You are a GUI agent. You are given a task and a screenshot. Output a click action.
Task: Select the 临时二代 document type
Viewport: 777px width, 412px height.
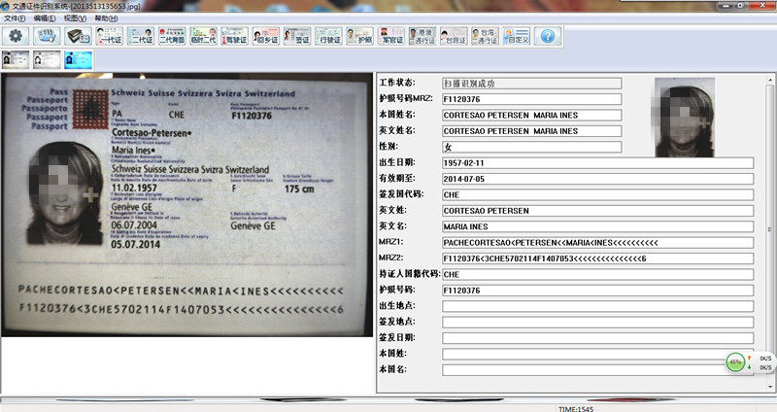click(203, 36)
